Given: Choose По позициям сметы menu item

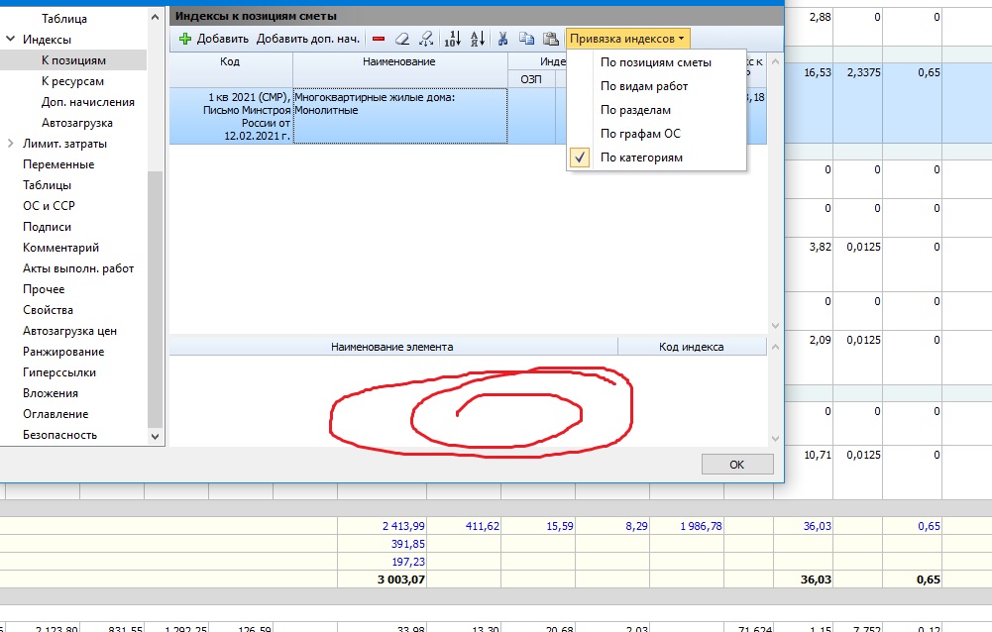Looking at the screenshot, I should (x=656, y=62).
